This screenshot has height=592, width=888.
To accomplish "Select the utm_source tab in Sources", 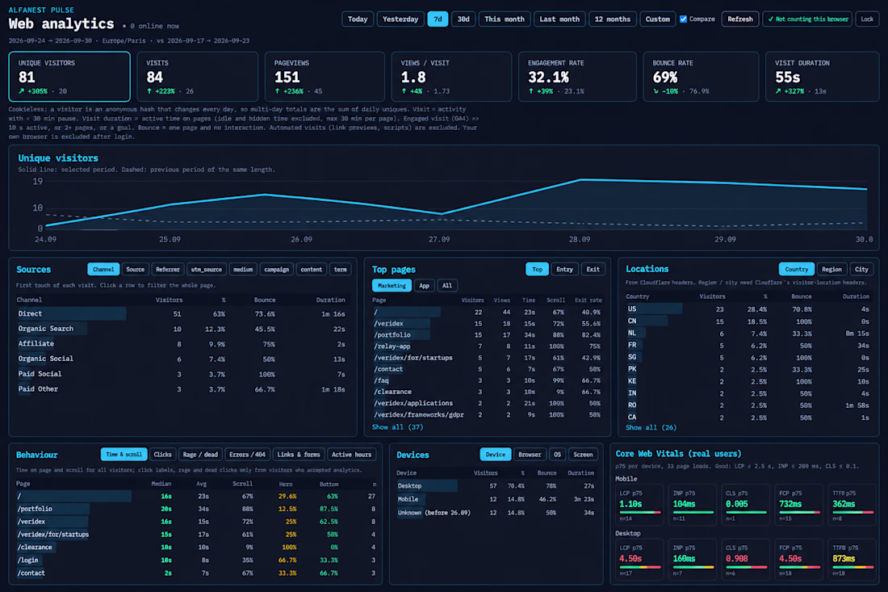I will (x=206, y=270).
